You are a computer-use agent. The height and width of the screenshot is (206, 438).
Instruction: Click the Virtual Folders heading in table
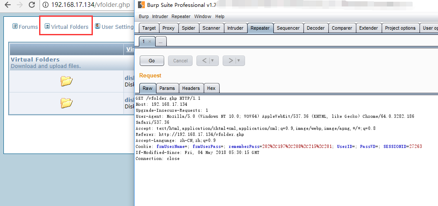point(35,59)
